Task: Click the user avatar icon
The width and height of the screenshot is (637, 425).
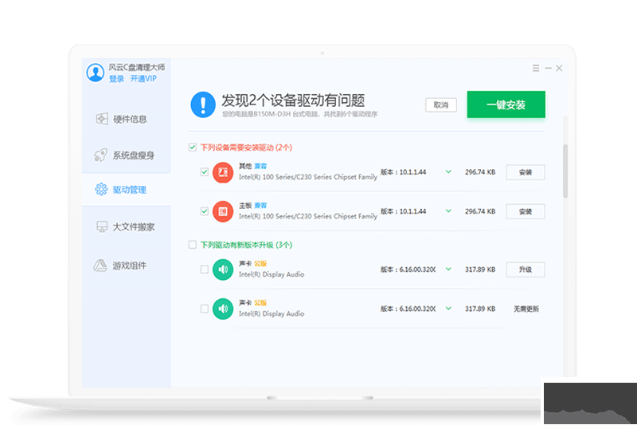Action: click(96, 73)
